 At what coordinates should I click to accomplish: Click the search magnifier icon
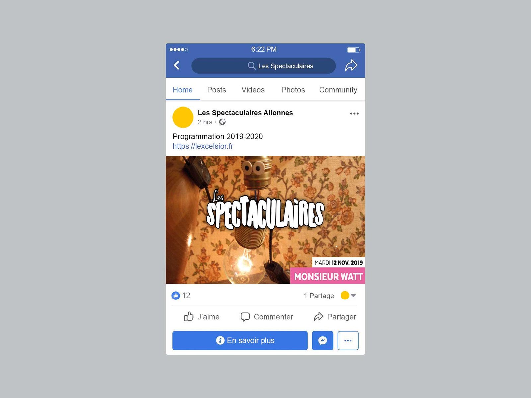point(252,66)
